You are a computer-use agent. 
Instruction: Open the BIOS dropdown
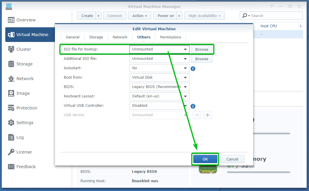click(x=159, y=87)
